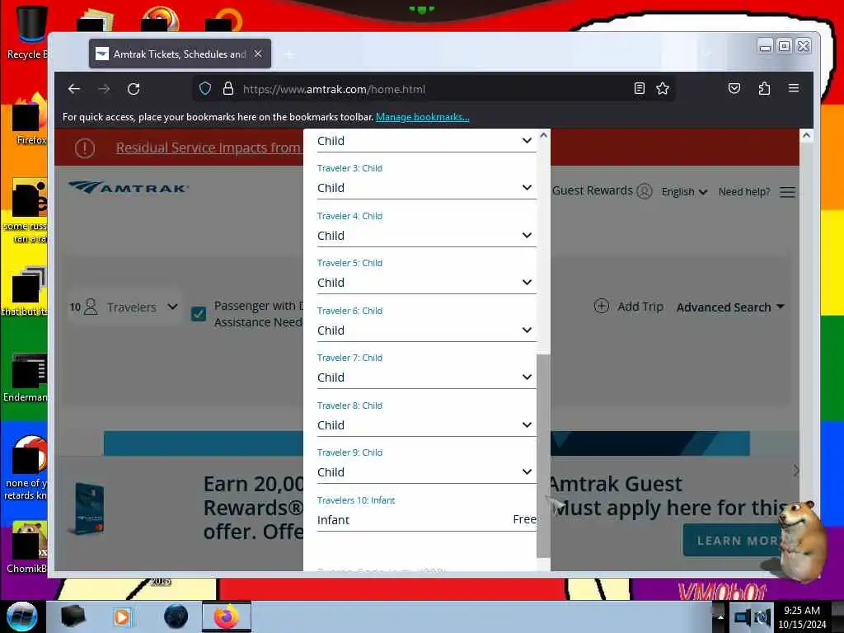Select the ChomikB desktop icon
This screenshot has width=844, height=633.
click(27, 547)
